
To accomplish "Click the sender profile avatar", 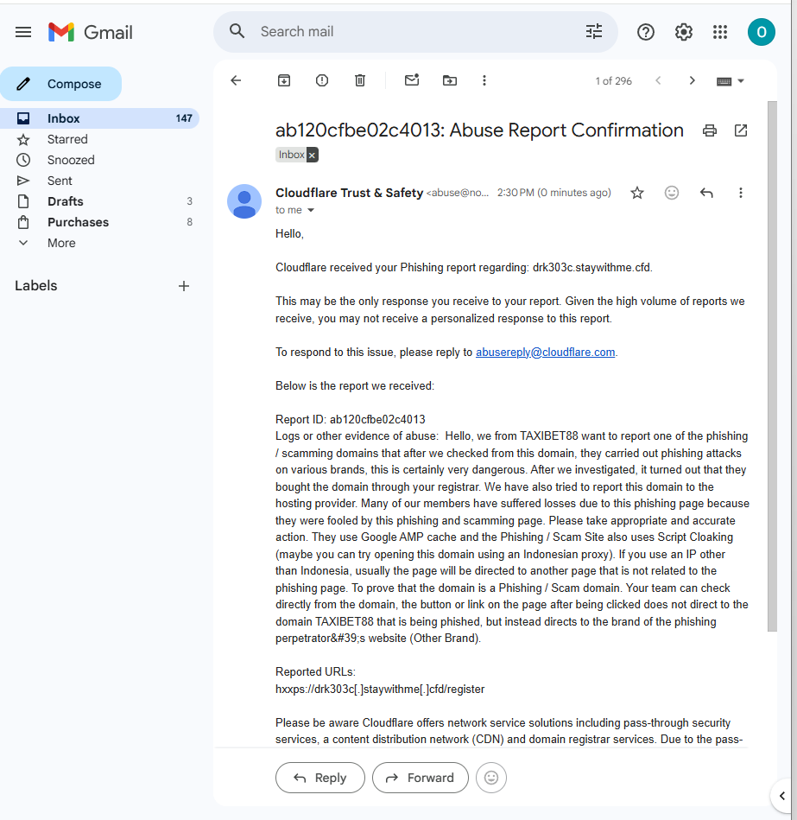I will [244, 201].
